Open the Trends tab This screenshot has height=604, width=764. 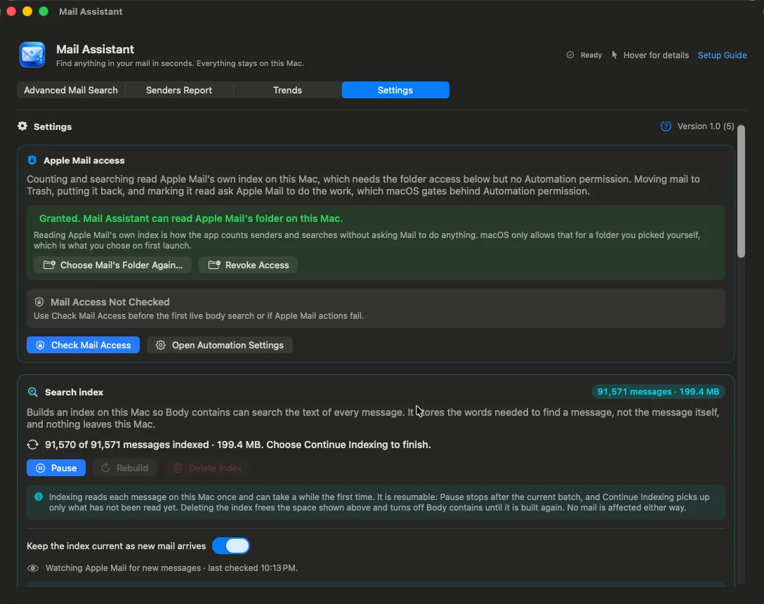click(x=287, y=90)
